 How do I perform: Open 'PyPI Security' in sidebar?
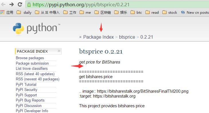(x=27, y=90)
